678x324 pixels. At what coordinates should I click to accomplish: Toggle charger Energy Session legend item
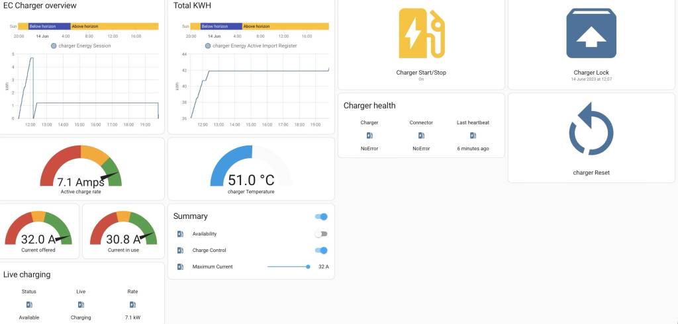pyautogui.click(x=80, y=46)
